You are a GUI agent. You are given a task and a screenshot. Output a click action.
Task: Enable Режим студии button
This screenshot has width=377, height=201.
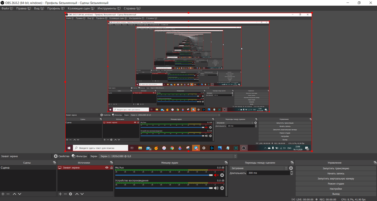336,183
